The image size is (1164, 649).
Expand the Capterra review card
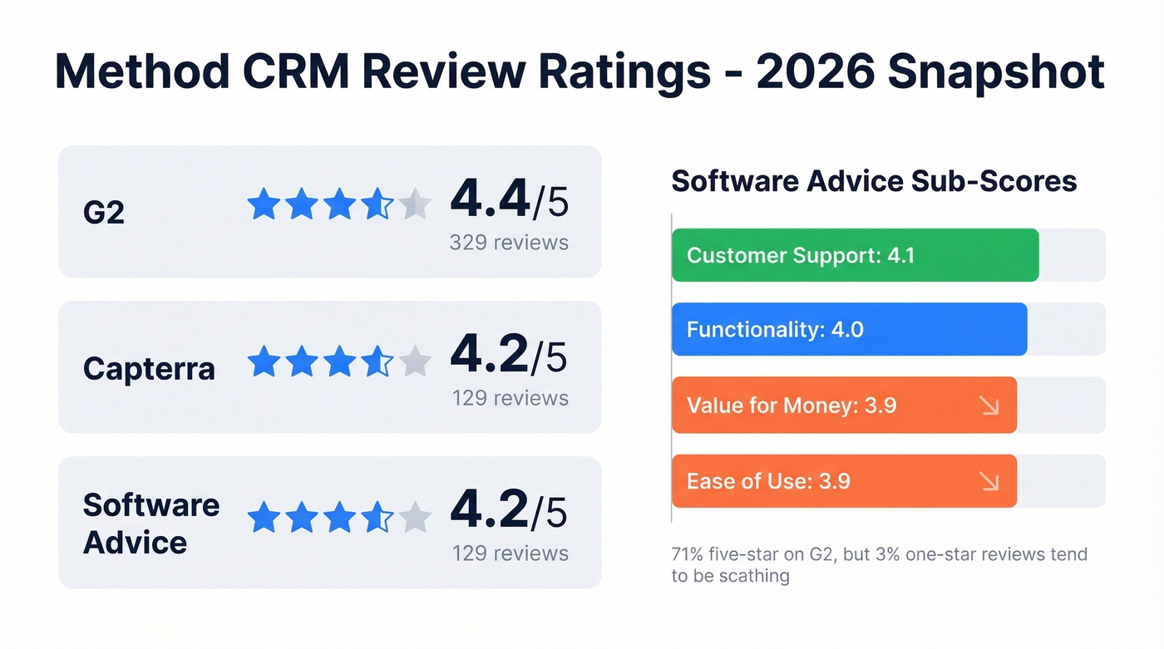pos(329,366)
